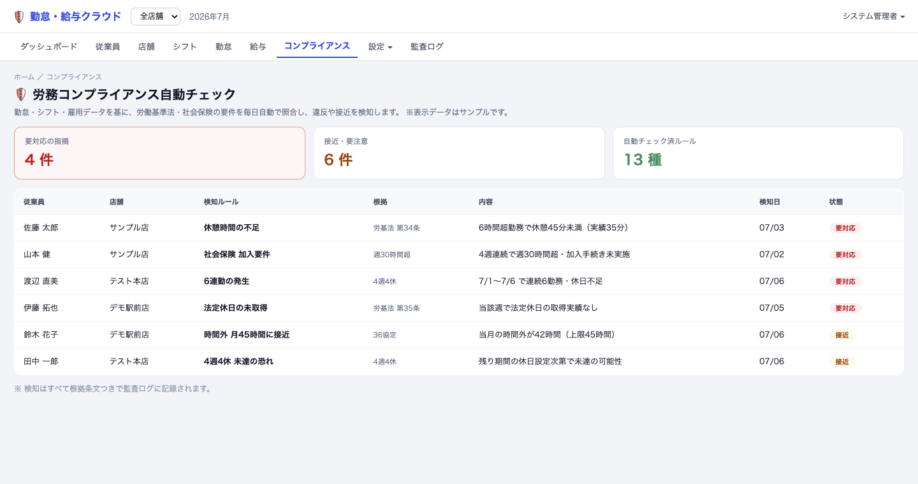Click the shield icon beside page title
Image resolution: width=918 pixels, height=484 pixels.
[20, 94]
